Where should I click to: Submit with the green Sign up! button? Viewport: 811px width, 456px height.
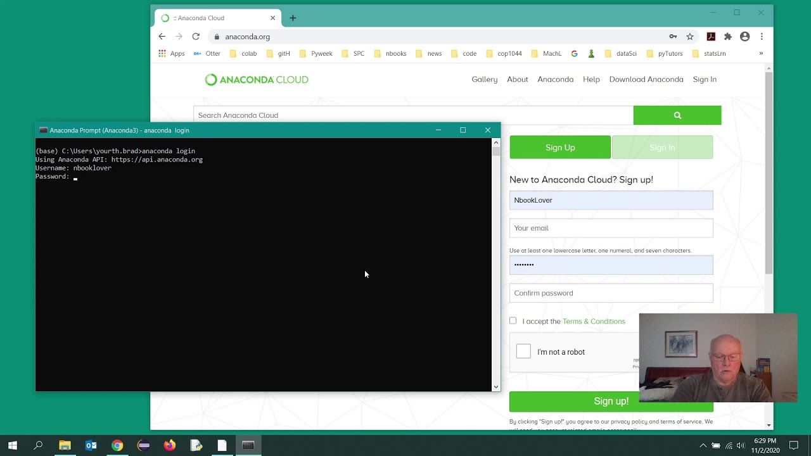[611, 402]
